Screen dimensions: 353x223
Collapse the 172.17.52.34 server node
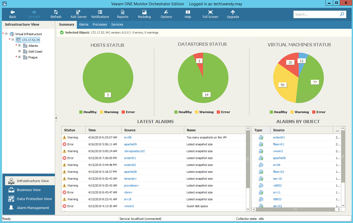click(x=13, y=40)
